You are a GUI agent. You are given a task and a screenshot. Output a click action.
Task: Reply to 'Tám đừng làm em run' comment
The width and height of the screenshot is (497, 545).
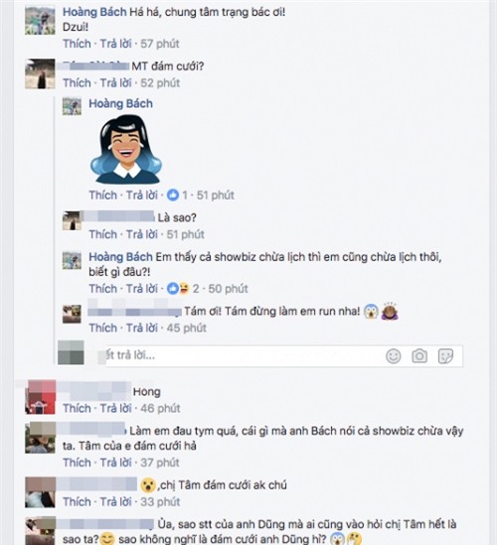[142, 329]
